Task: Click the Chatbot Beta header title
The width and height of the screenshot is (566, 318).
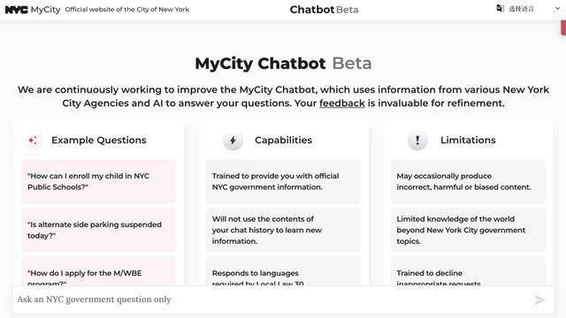Action: (325, 10)
